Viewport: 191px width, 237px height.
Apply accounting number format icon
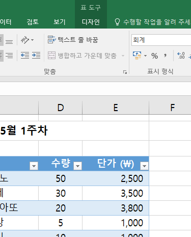click(x=137, y=56)
